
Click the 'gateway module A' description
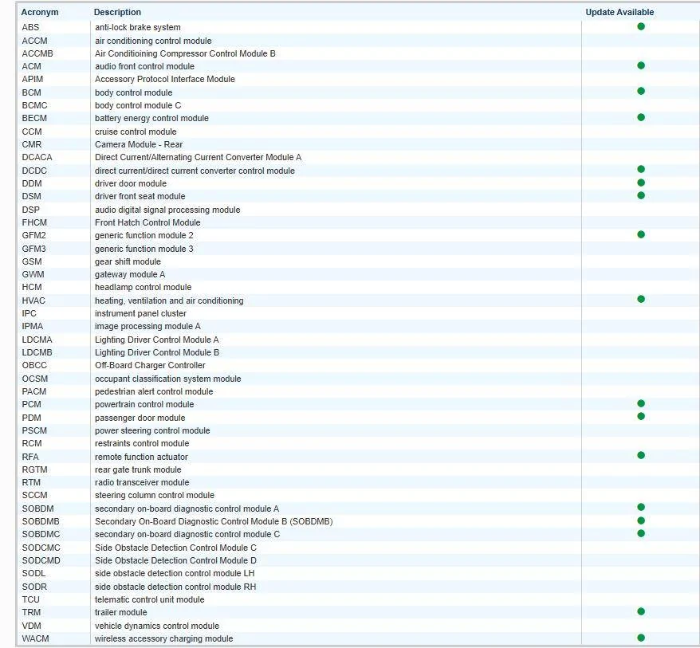(x=130, y=274)
